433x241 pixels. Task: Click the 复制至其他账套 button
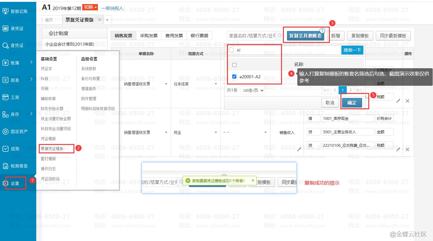(305, 36)
